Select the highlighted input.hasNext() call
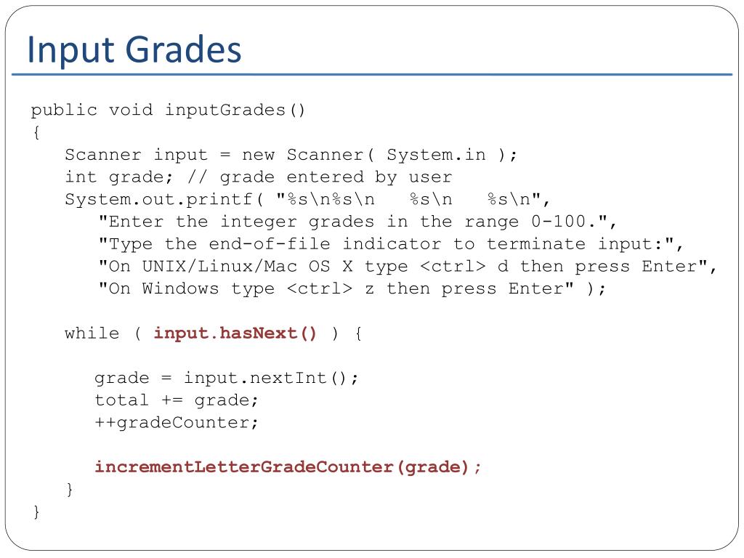 click(235, 333)
